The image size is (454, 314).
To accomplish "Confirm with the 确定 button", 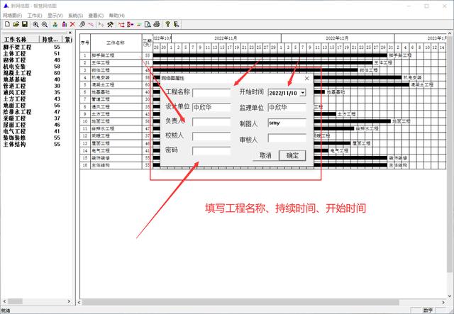I will tap(292, 155).
